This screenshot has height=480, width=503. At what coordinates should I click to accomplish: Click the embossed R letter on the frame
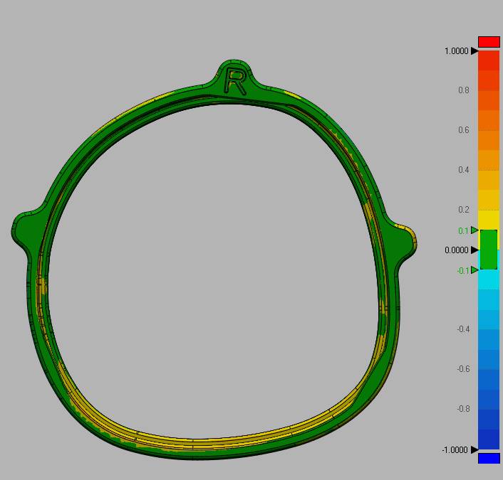click(235, 81)
